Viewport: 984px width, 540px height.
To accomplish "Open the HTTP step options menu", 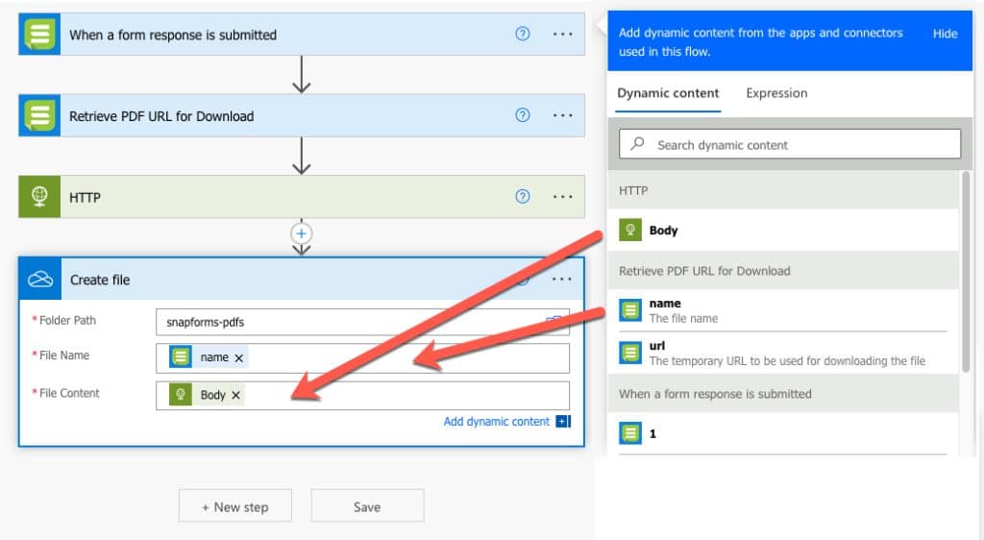I will tap(562, 197).
